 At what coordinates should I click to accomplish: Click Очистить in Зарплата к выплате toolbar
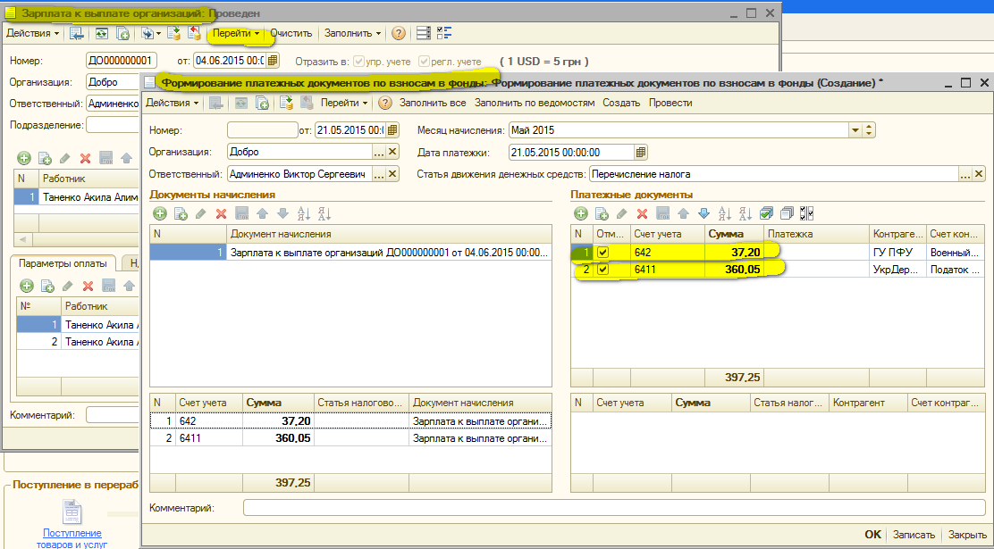point(291,33)
